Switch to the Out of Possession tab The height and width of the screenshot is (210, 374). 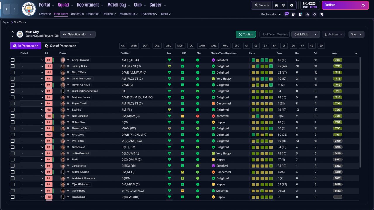60,46
